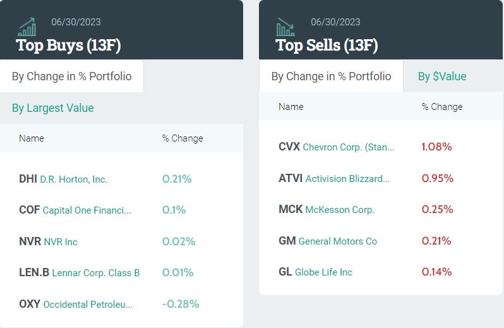Click the Top Buys rising chart icon
This screenshot has height=328, width=504.
click(27, 27)
